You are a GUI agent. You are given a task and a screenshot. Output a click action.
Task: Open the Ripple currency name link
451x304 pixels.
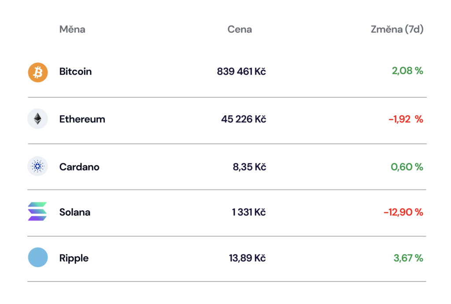tap(74, 258)
